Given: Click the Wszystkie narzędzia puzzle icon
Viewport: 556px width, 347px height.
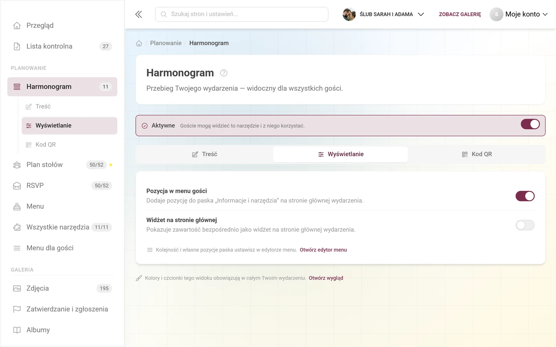Looking at the screenshot, I should (17, 227).
